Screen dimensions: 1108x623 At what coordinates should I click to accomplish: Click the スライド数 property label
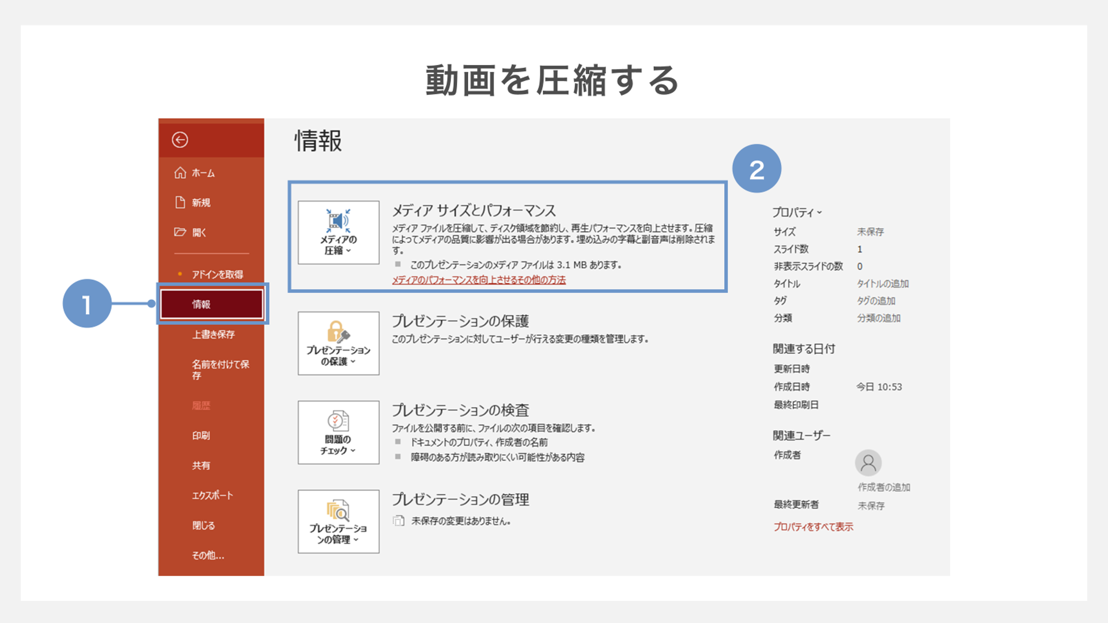point(791,249)
